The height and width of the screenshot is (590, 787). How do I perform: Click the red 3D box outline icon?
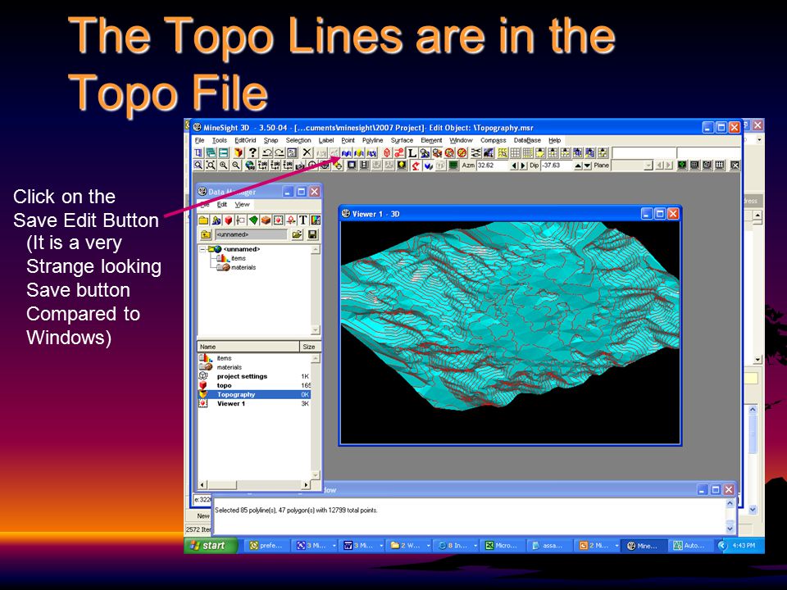pyautogui.click(x=386, y=152)
